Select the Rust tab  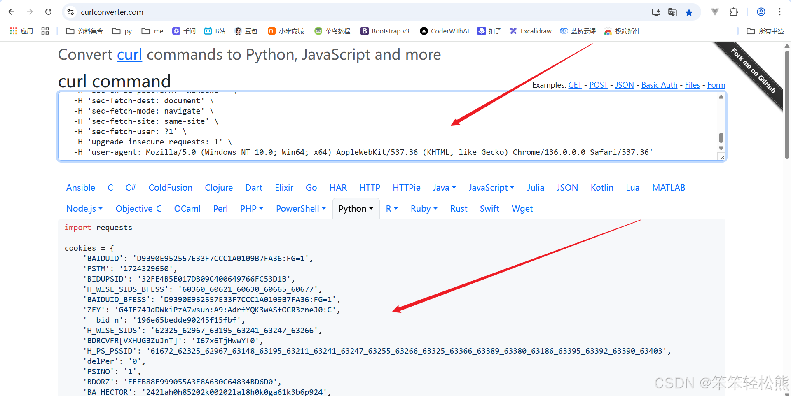(x=459, y=209)
